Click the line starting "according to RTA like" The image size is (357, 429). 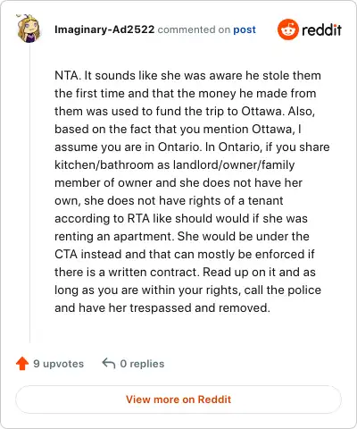pos(181,218)
